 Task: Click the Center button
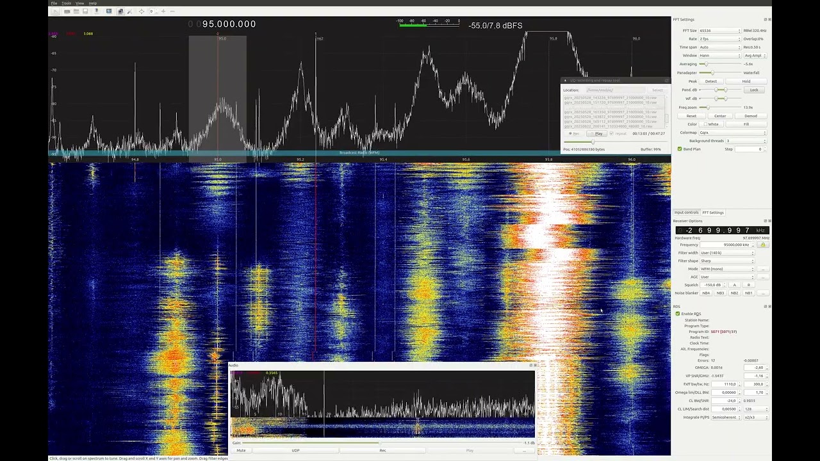point(720,116)
